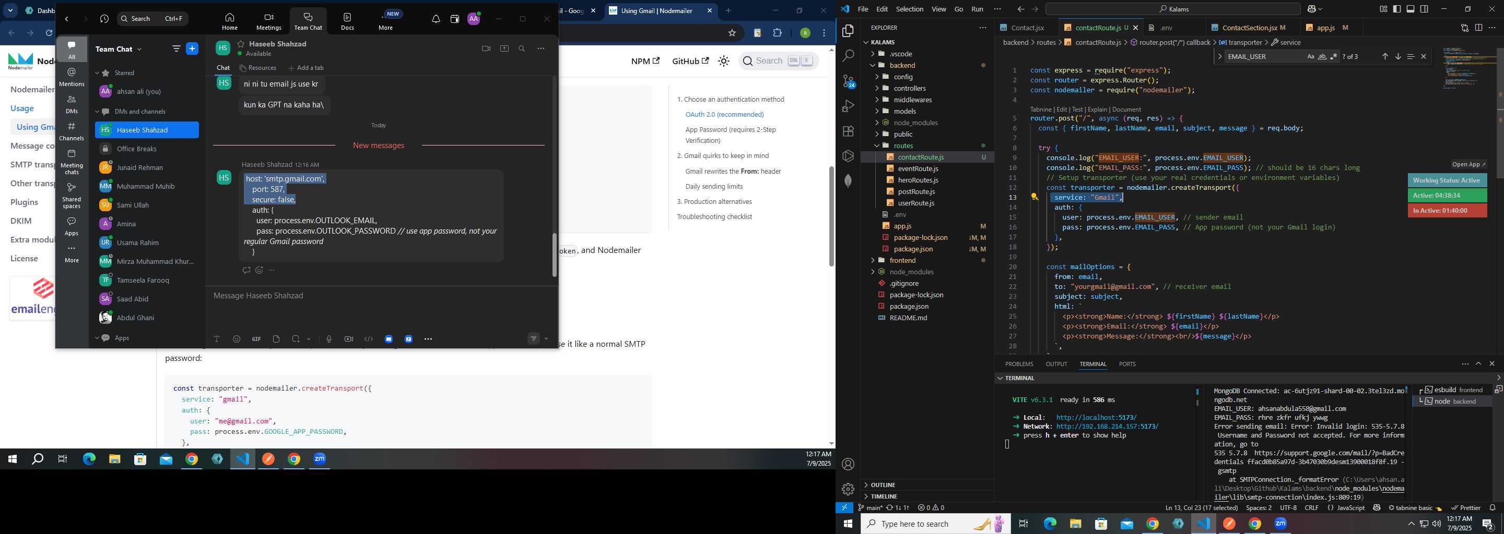The width and height of the screenshot is (1504, 534).
Task: Toggle VS Code bottom panel layout button
Action: tap(1411, 9)
